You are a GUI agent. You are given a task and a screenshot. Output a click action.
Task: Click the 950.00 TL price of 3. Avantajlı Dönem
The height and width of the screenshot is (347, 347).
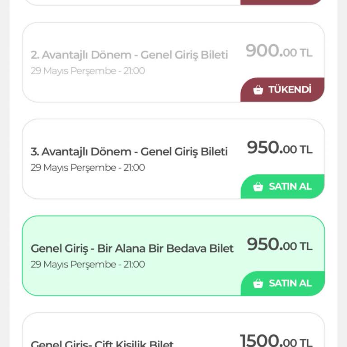(x=279, y=148)
